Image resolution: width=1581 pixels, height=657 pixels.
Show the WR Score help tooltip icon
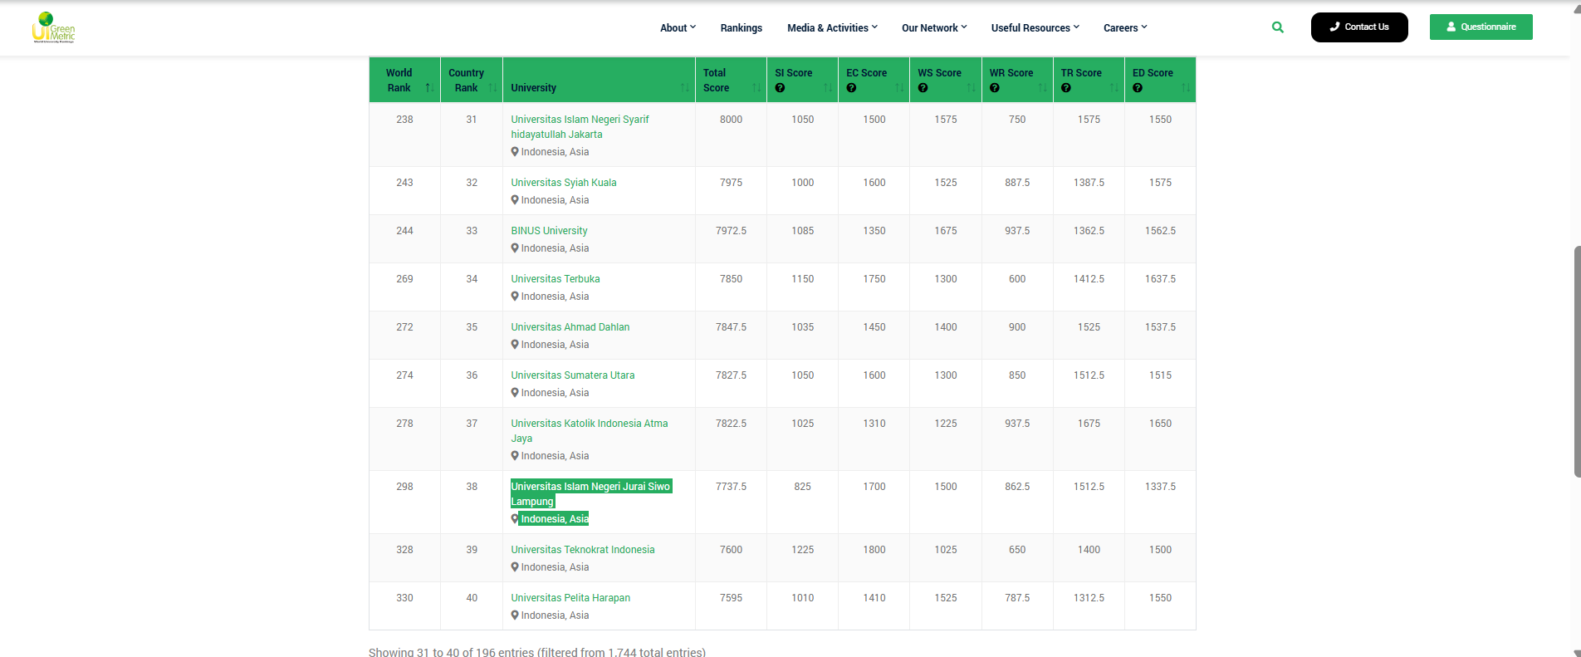(995, 88)
